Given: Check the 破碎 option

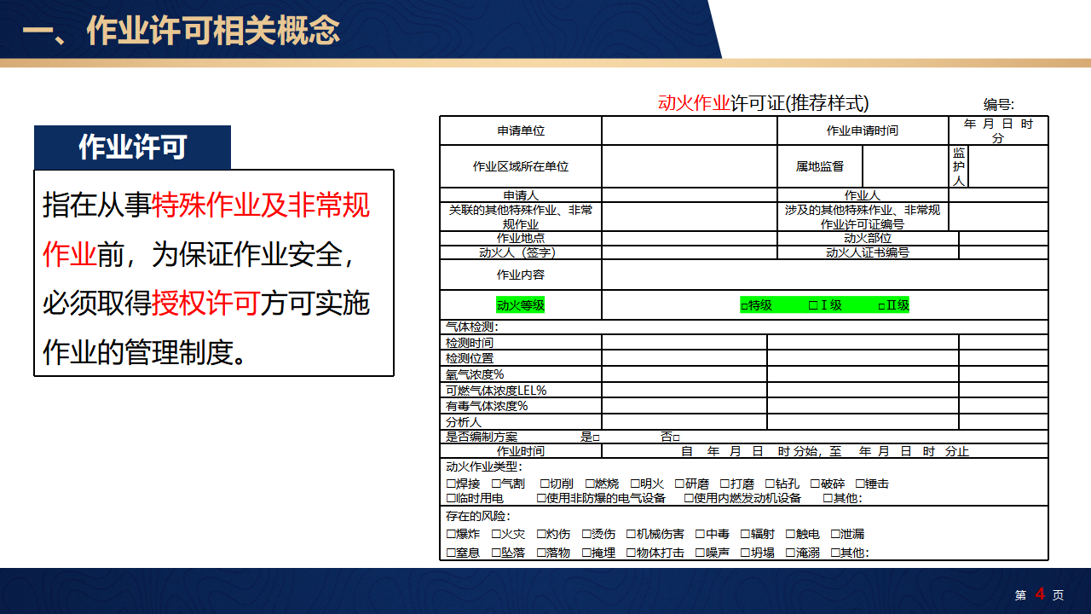Looking at the screenshot, I should (x=815, y=484).
